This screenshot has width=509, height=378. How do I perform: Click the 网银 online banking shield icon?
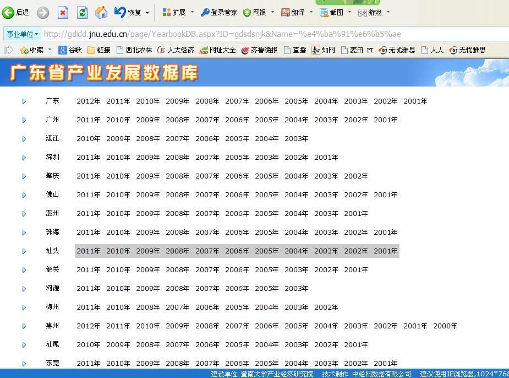(x=247, y=13)
